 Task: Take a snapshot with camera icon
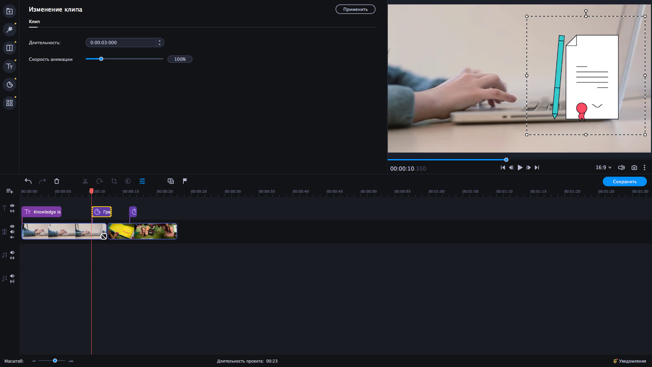(x=634, y=168)
